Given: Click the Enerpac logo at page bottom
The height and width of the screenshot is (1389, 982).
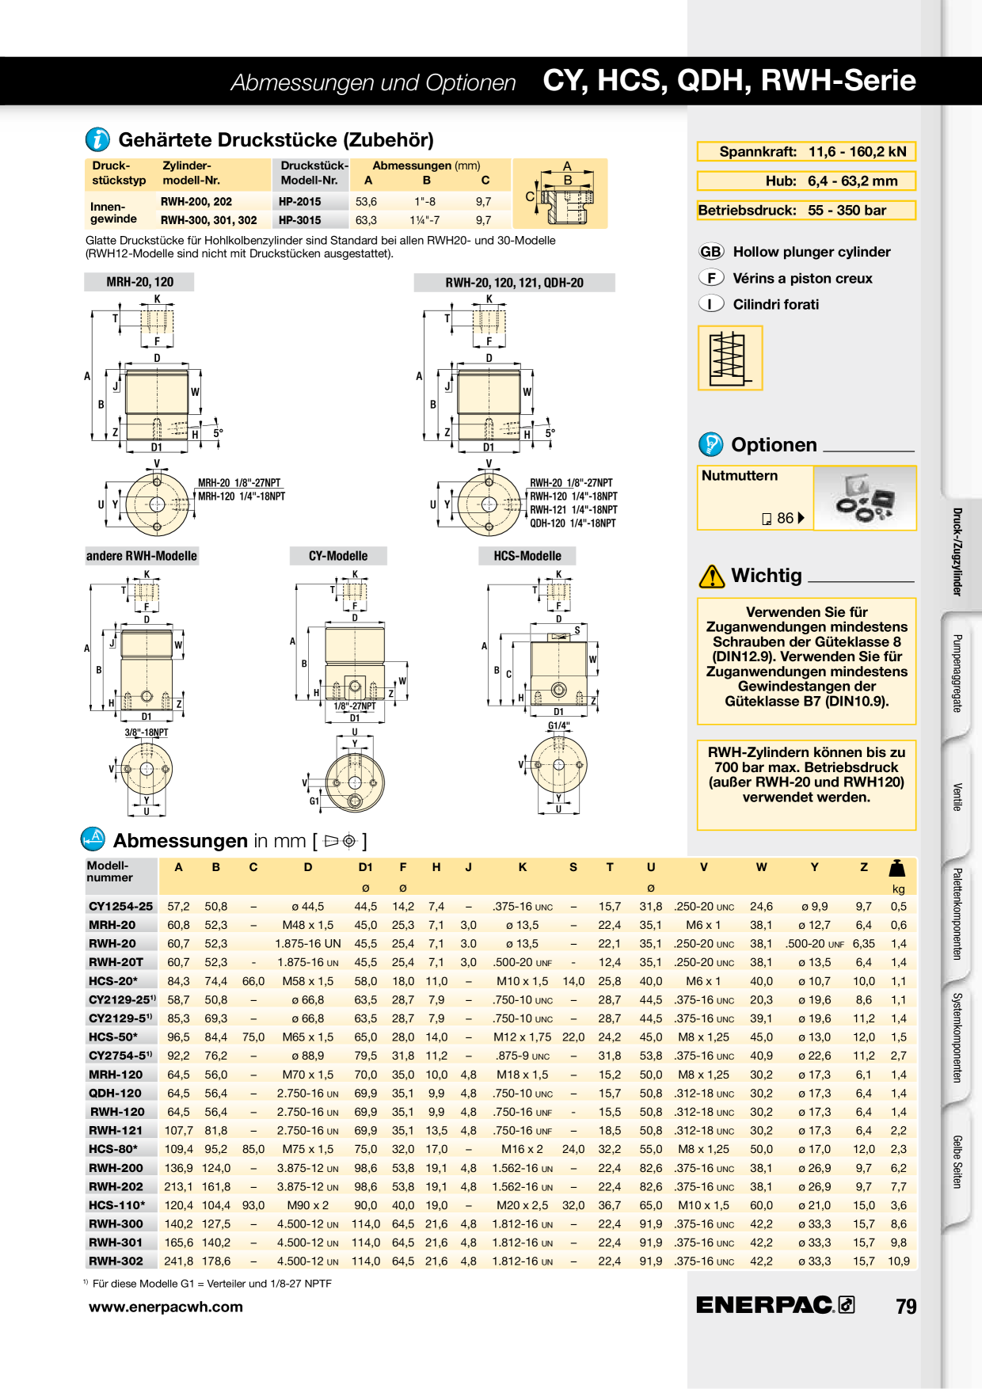Looking at the screenshot, I should [775, 1305].
